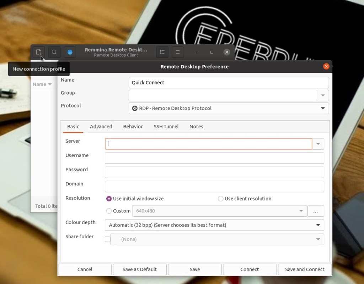Click the Save and Connect button

point(305,269)
